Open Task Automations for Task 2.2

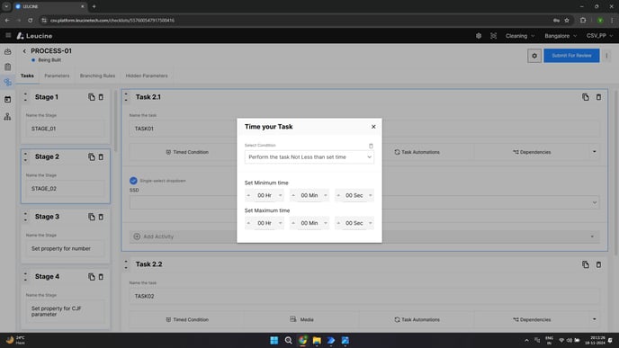click(x=417, y=319)
